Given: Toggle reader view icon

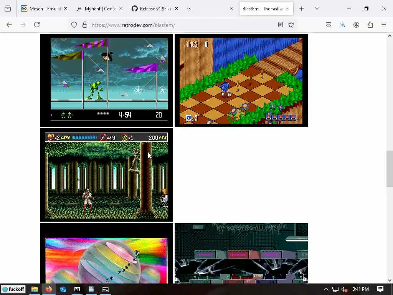Looking at the screenshot, I should tap(281, 25).
